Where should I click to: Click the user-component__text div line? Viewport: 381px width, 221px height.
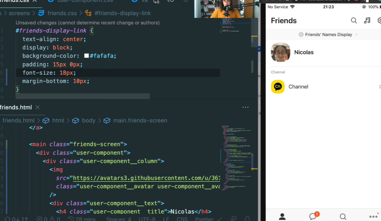pyautogui.click(x=107, y=203)
